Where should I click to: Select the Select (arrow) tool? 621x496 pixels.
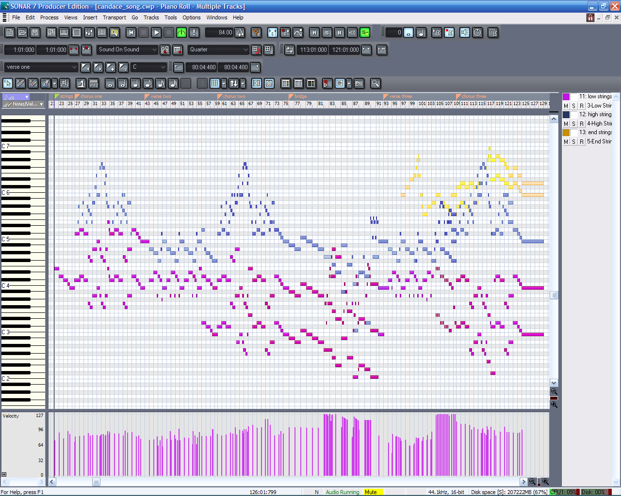pyautogui.click(x=8, y=83)
